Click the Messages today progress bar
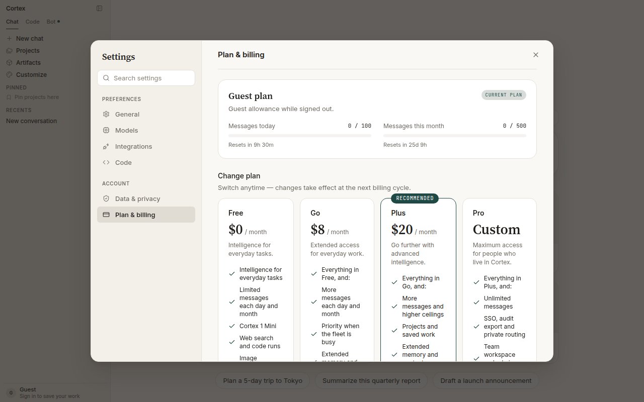 pos(300,136)
